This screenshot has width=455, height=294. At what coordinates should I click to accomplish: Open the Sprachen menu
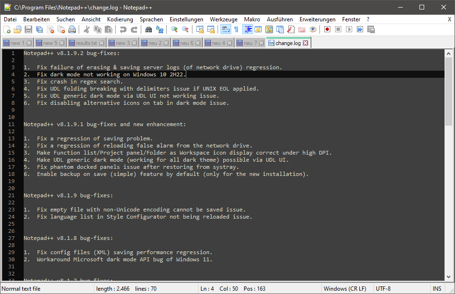(151, 19)
